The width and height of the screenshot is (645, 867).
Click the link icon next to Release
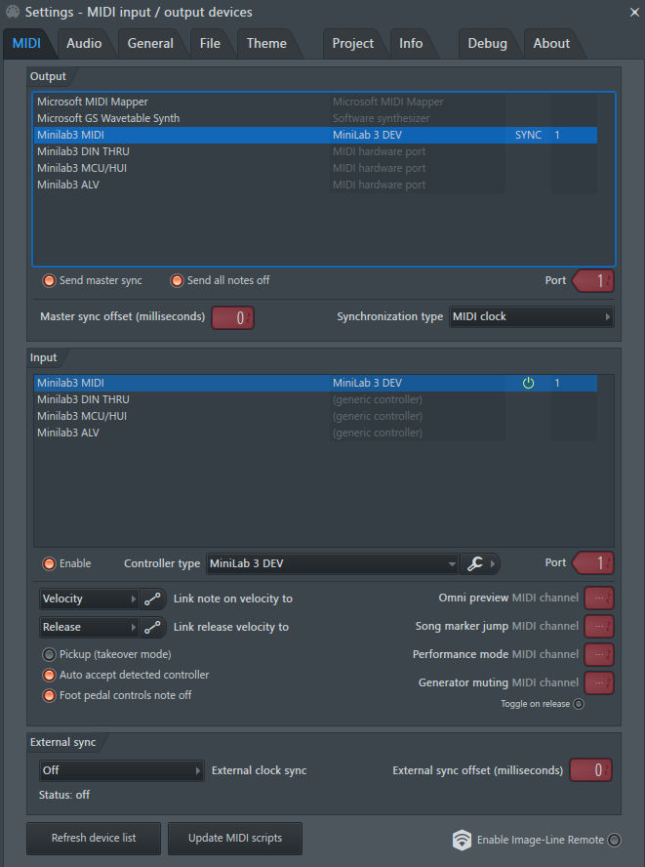point(152,627)
